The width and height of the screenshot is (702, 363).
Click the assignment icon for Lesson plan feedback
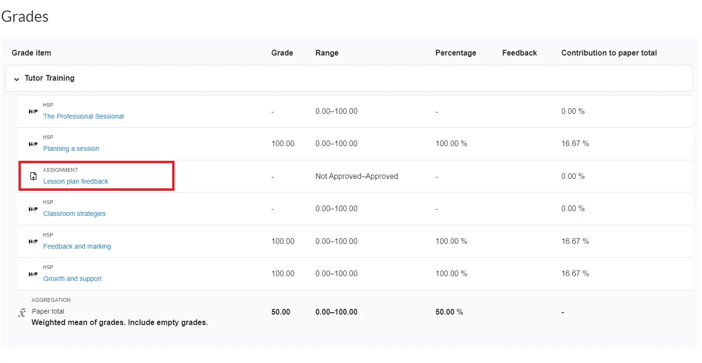(33, 177)
